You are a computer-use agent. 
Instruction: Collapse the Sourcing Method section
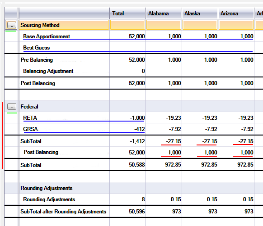coord(12,25)
